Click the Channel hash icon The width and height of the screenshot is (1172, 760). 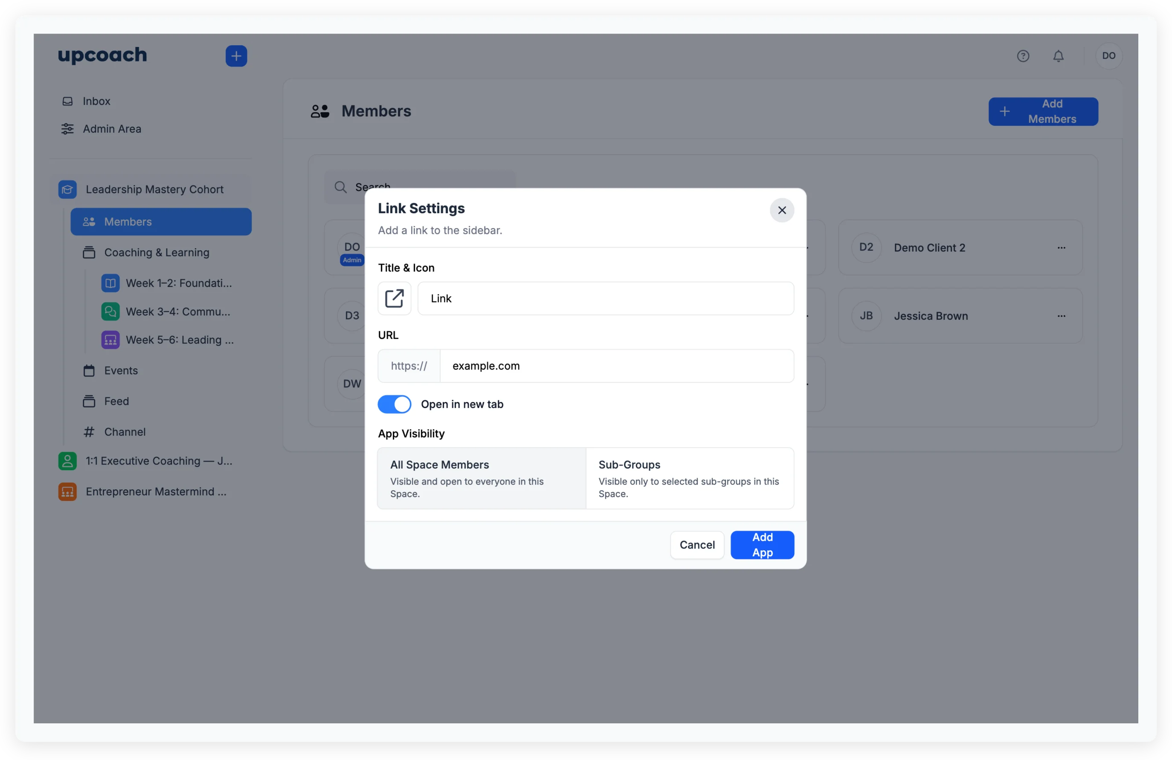89,432
